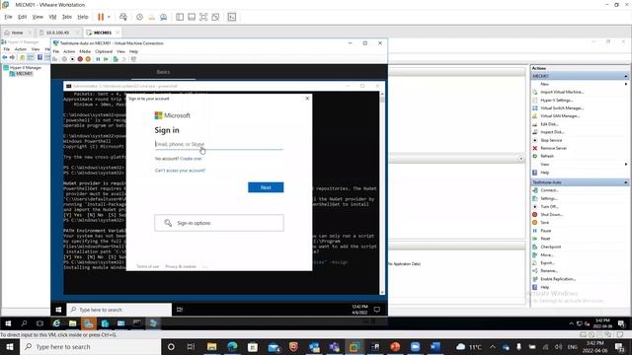Open Virtual SAN Manager... action
This screenshot has width=632, height=355.
pos(560,116)
